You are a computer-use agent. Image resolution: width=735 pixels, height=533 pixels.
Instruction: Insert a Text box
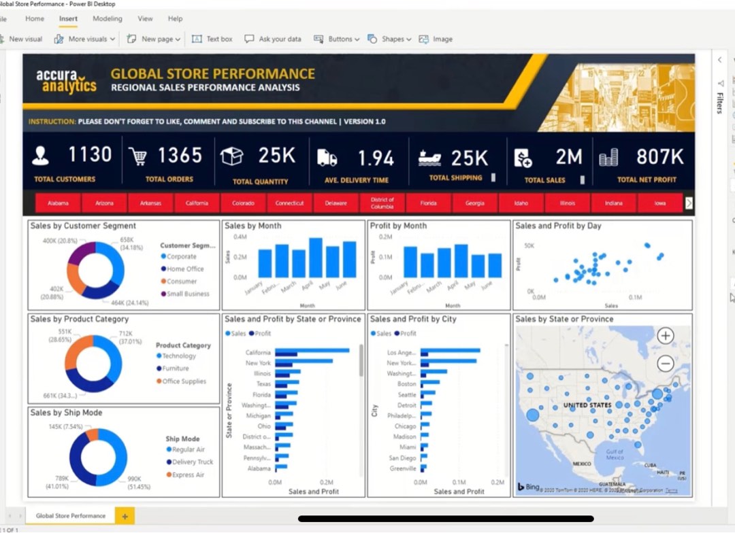click(212, 39)
